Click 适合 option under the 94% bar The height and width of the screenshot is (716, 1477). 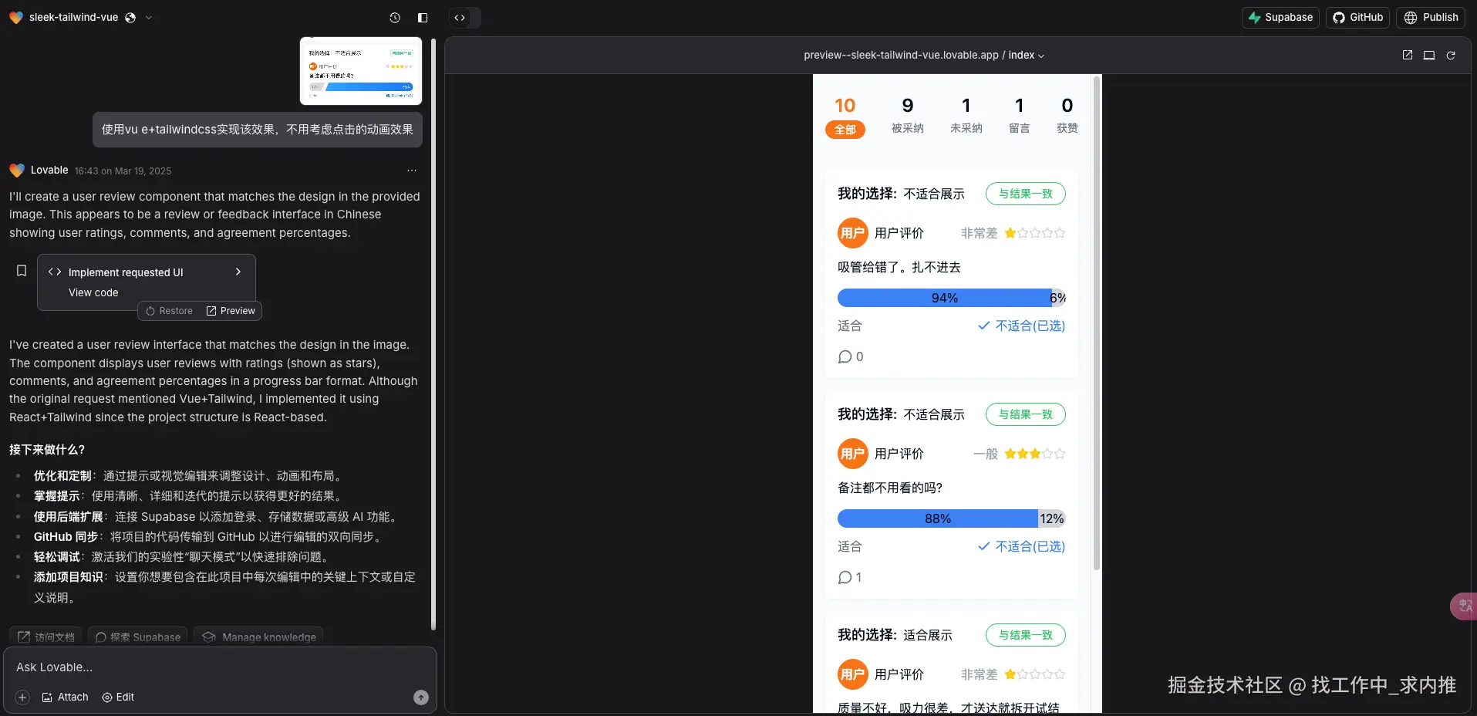tap(850, 326)
